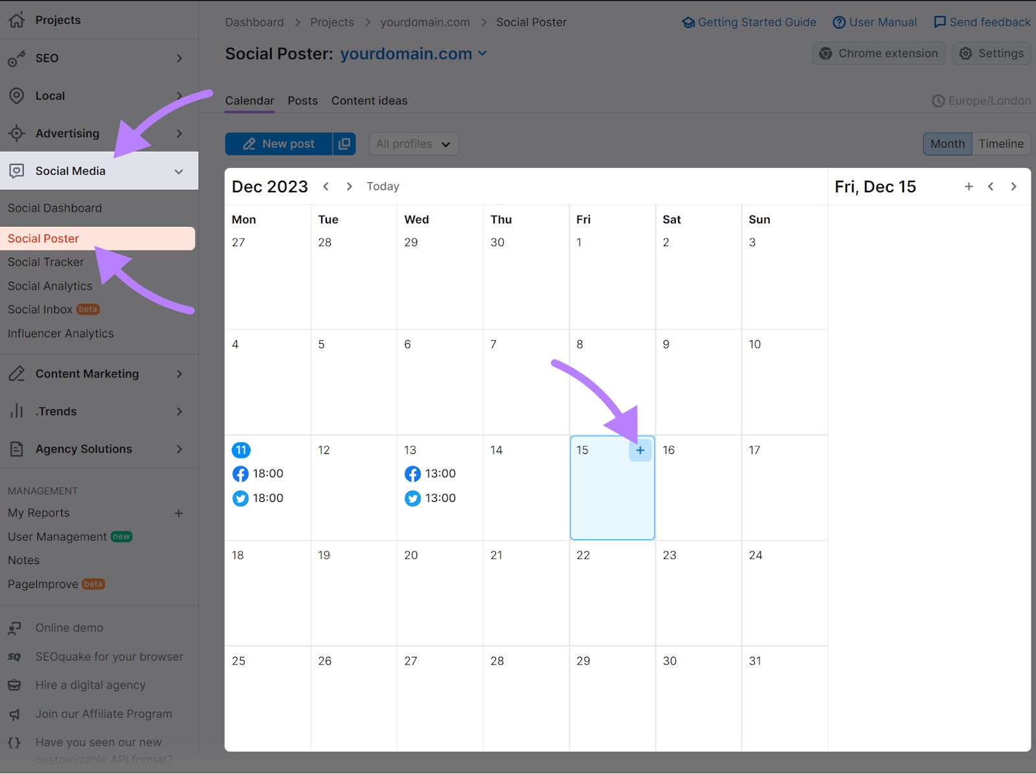The width and height of the screenshot is (1036, 774).
Task: Open the Content ideas tab
Action: pos(369,100)
